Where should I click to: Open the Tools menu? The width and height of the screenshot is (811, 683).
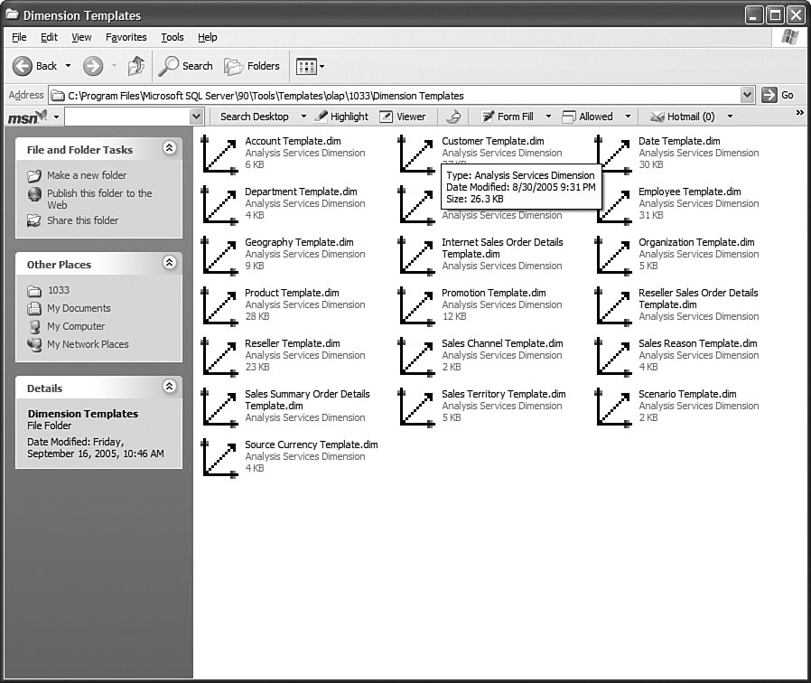tap(172, 37)
